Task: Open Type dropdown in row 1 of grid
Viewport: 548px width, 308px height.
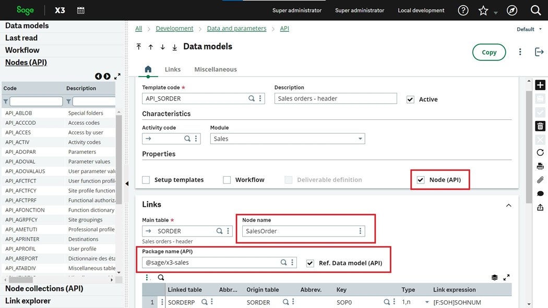Action: [x=427, y=302]
